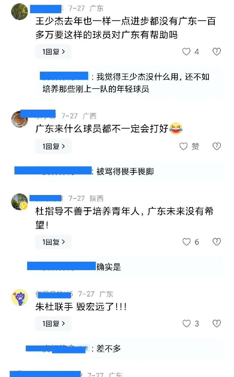Expand 1回复 under 朱杜联手 comment

pos(53,323)
